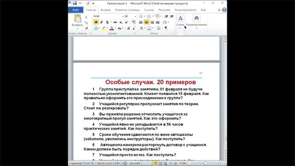
Task: Click the Shrink Font small A icon
Action: (x=134, y=28)
